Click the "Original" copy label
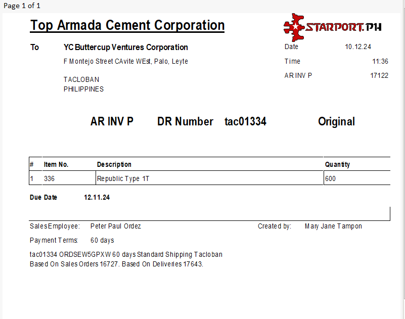405x319 pixels. 336,122
